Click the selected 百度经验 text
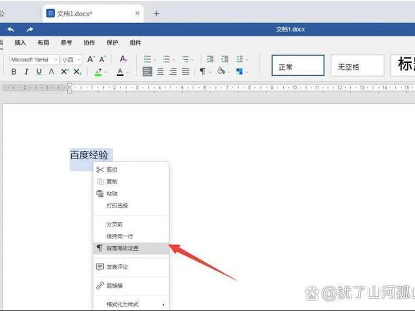The height and width of the screenshot is (311, 415). click(89, 155)
